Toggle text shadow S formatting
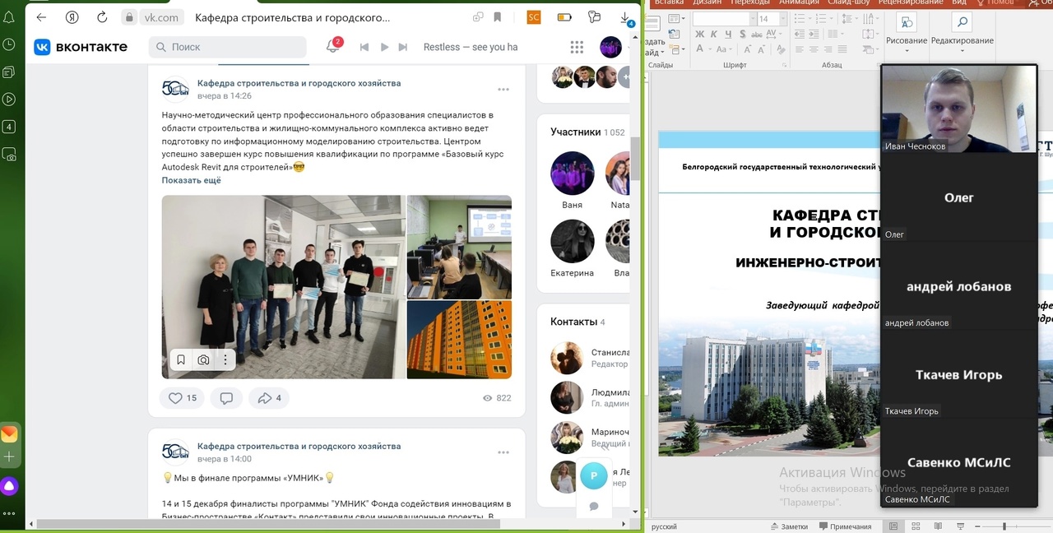1053x533 pixels. [743, 35]
